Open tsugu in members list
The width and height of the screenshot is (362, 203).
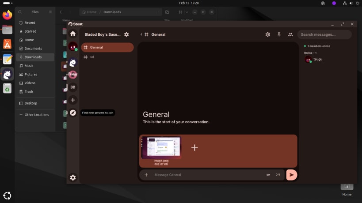point(314,60)
